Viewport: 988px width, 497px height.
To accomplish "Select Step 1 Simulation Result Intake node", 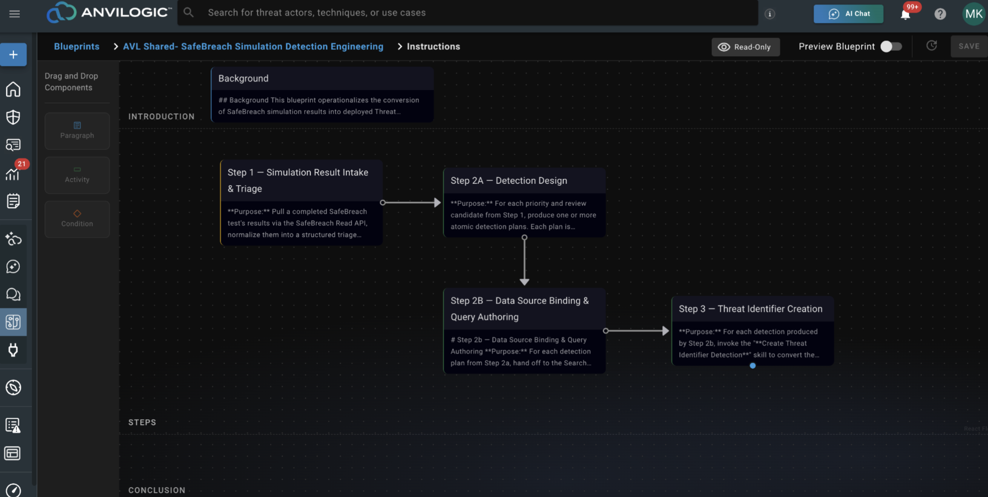I will [x=301, y=202].
